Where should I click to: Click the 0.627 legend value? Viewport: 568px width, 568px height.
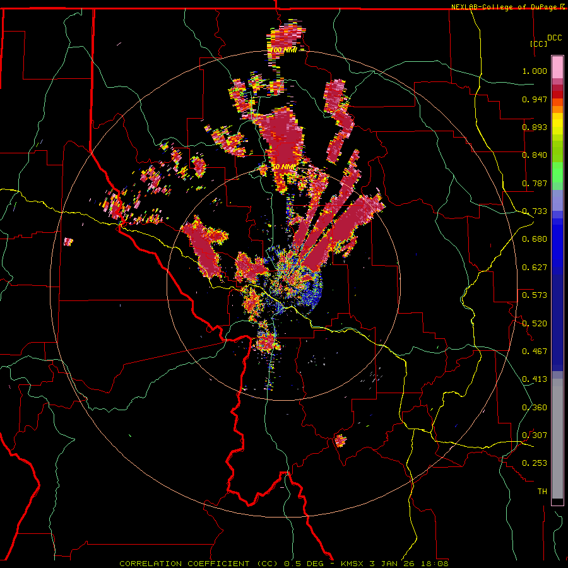535,268
